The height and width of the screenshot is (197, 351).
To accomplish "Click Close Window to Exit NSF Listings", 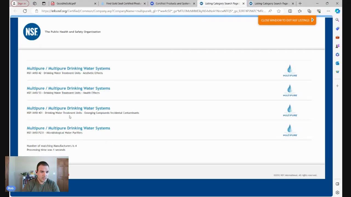I will (287, 20).
